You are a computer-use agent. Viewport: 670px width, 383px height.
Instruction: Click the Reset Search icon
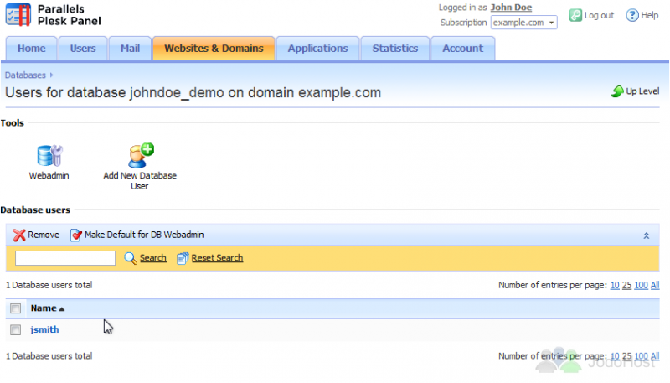(183, 258)
